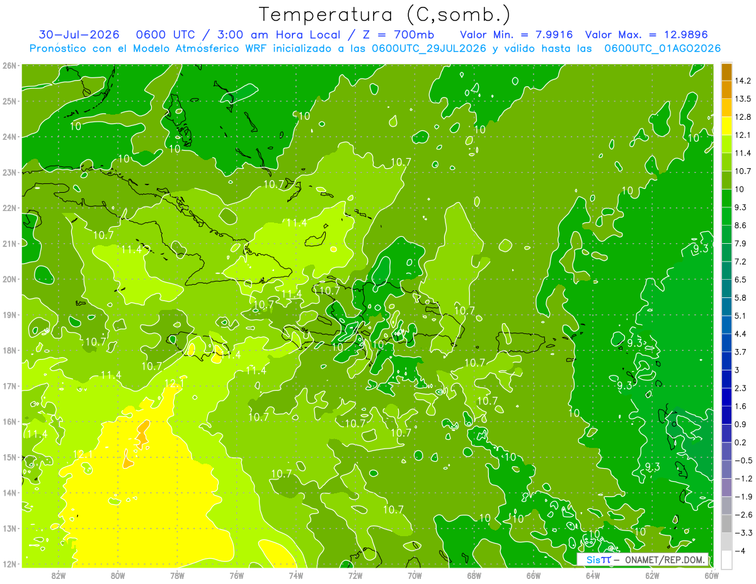The height and width of the screenshot is (584, 756).
Task: Click the "64W" longitude axis label
Action: point(593,575)
